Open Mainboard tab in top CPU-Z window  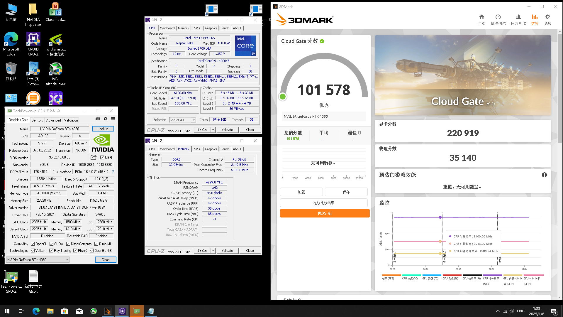167,28
